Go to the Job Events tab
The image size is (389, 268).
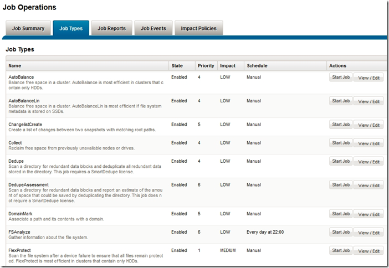(x=153, y=28)
